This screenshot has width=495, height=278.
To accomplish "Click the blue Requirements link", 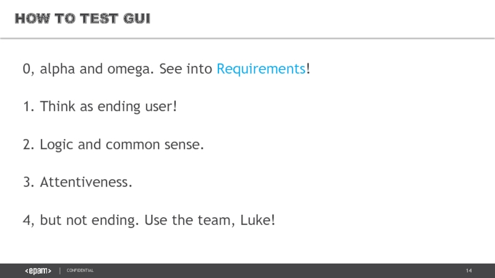I will (x=260, y=69).
